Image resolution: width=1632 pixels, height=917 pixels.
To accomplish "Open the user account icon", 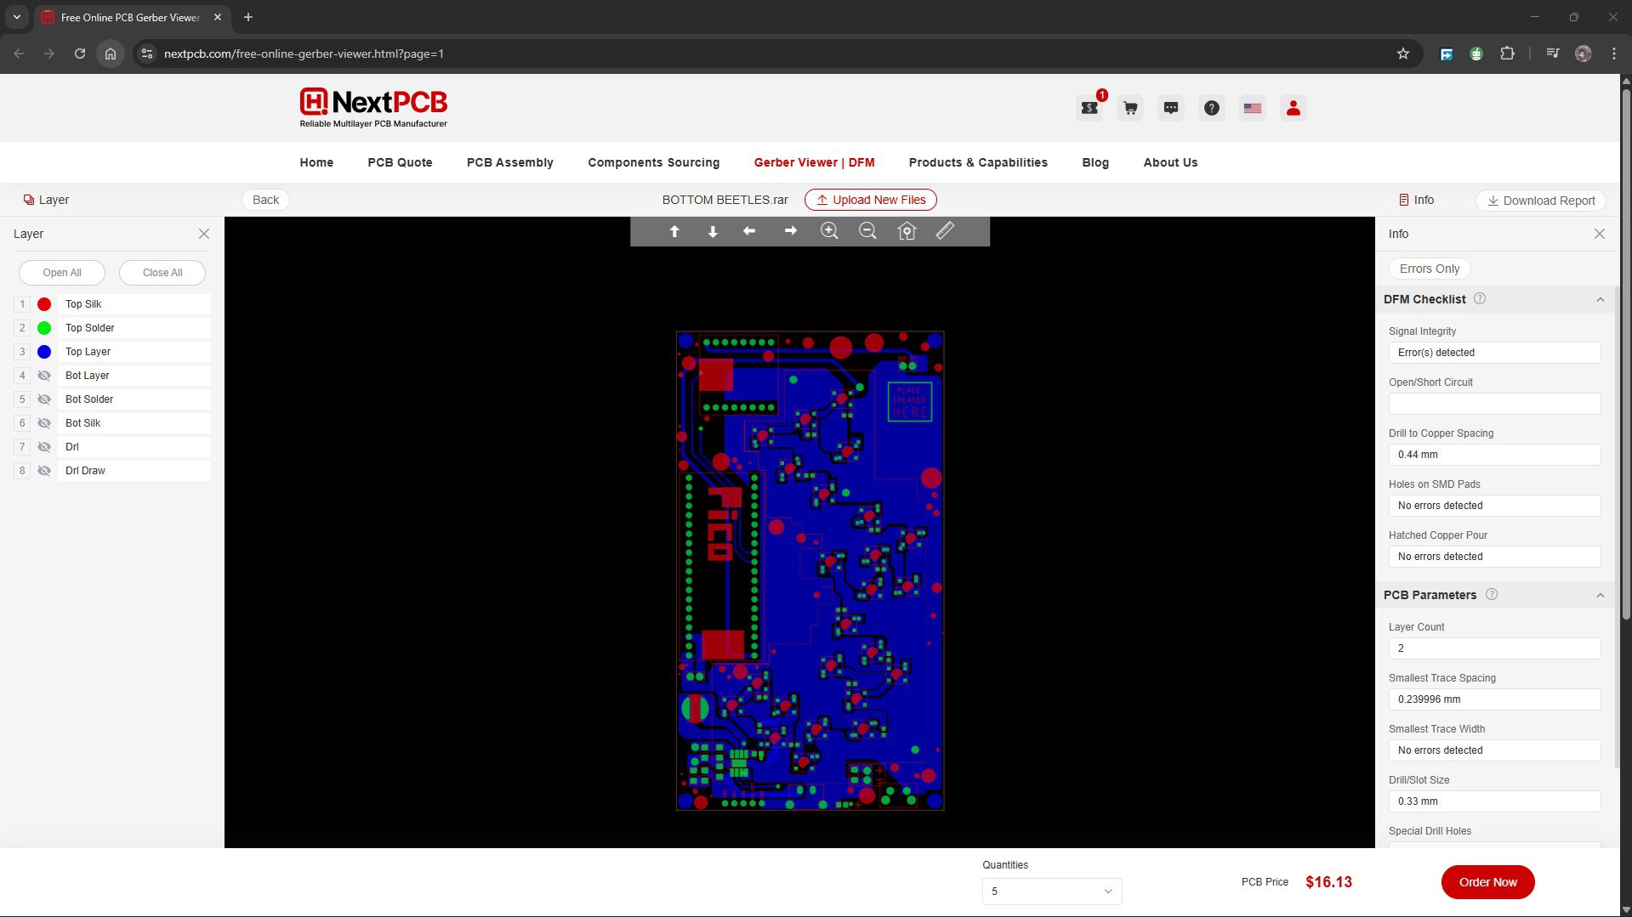I will [x=1294, y=108].
